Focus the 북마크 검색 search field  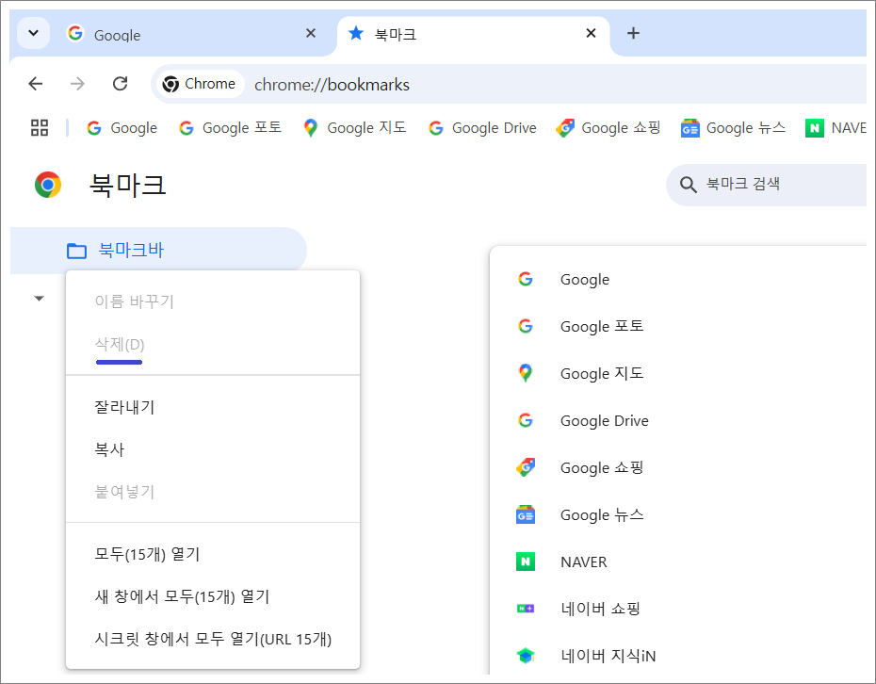click(767, 185)
